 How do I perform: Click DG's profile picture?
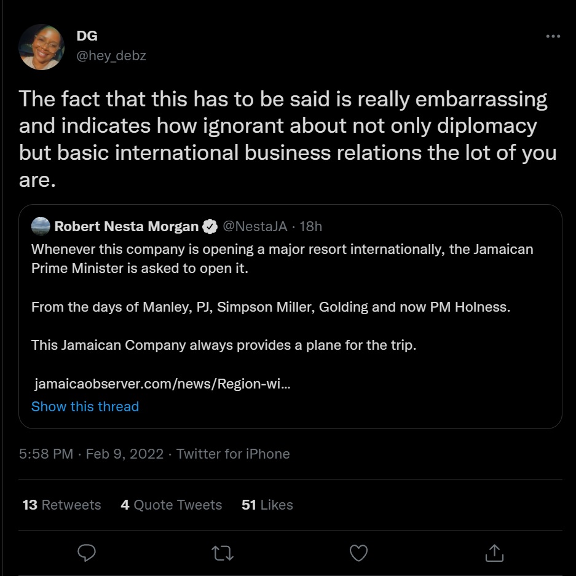click(x=42, y=47)
